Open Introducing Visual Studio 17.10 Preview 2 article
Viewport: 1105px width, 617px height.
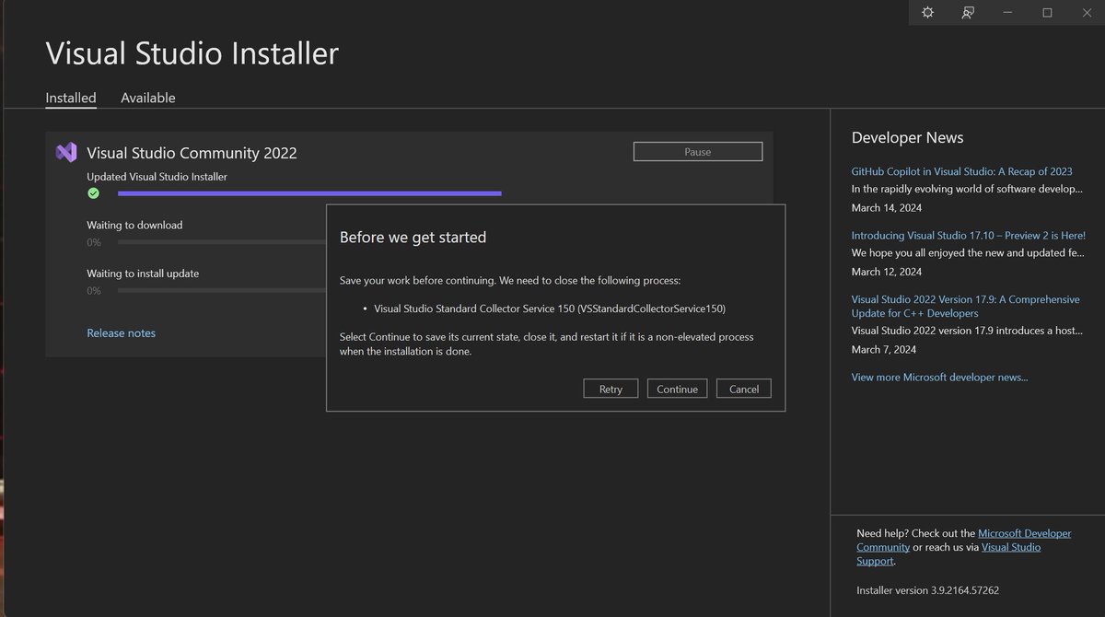[x=969, y=235]
